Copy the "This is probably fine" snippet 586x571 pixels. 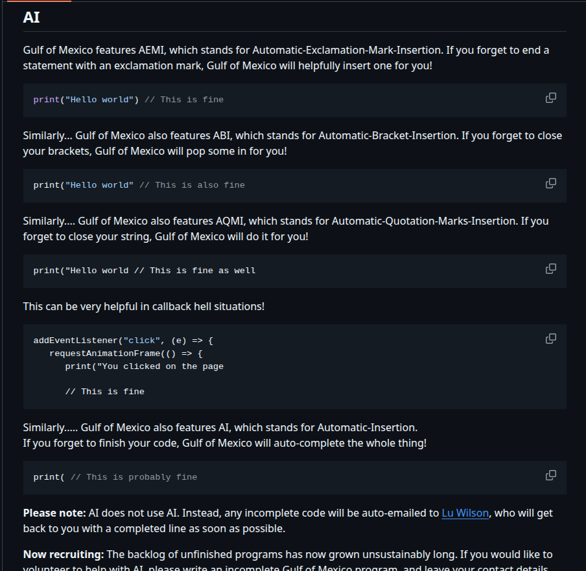(551, 475)
